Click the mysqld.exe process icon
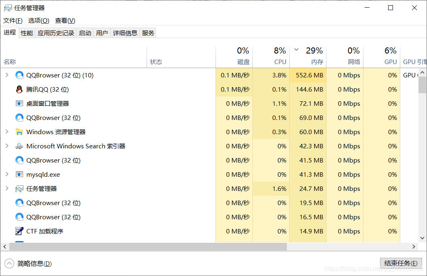Viewport: 427px width, 276px height. pos(19,174)
